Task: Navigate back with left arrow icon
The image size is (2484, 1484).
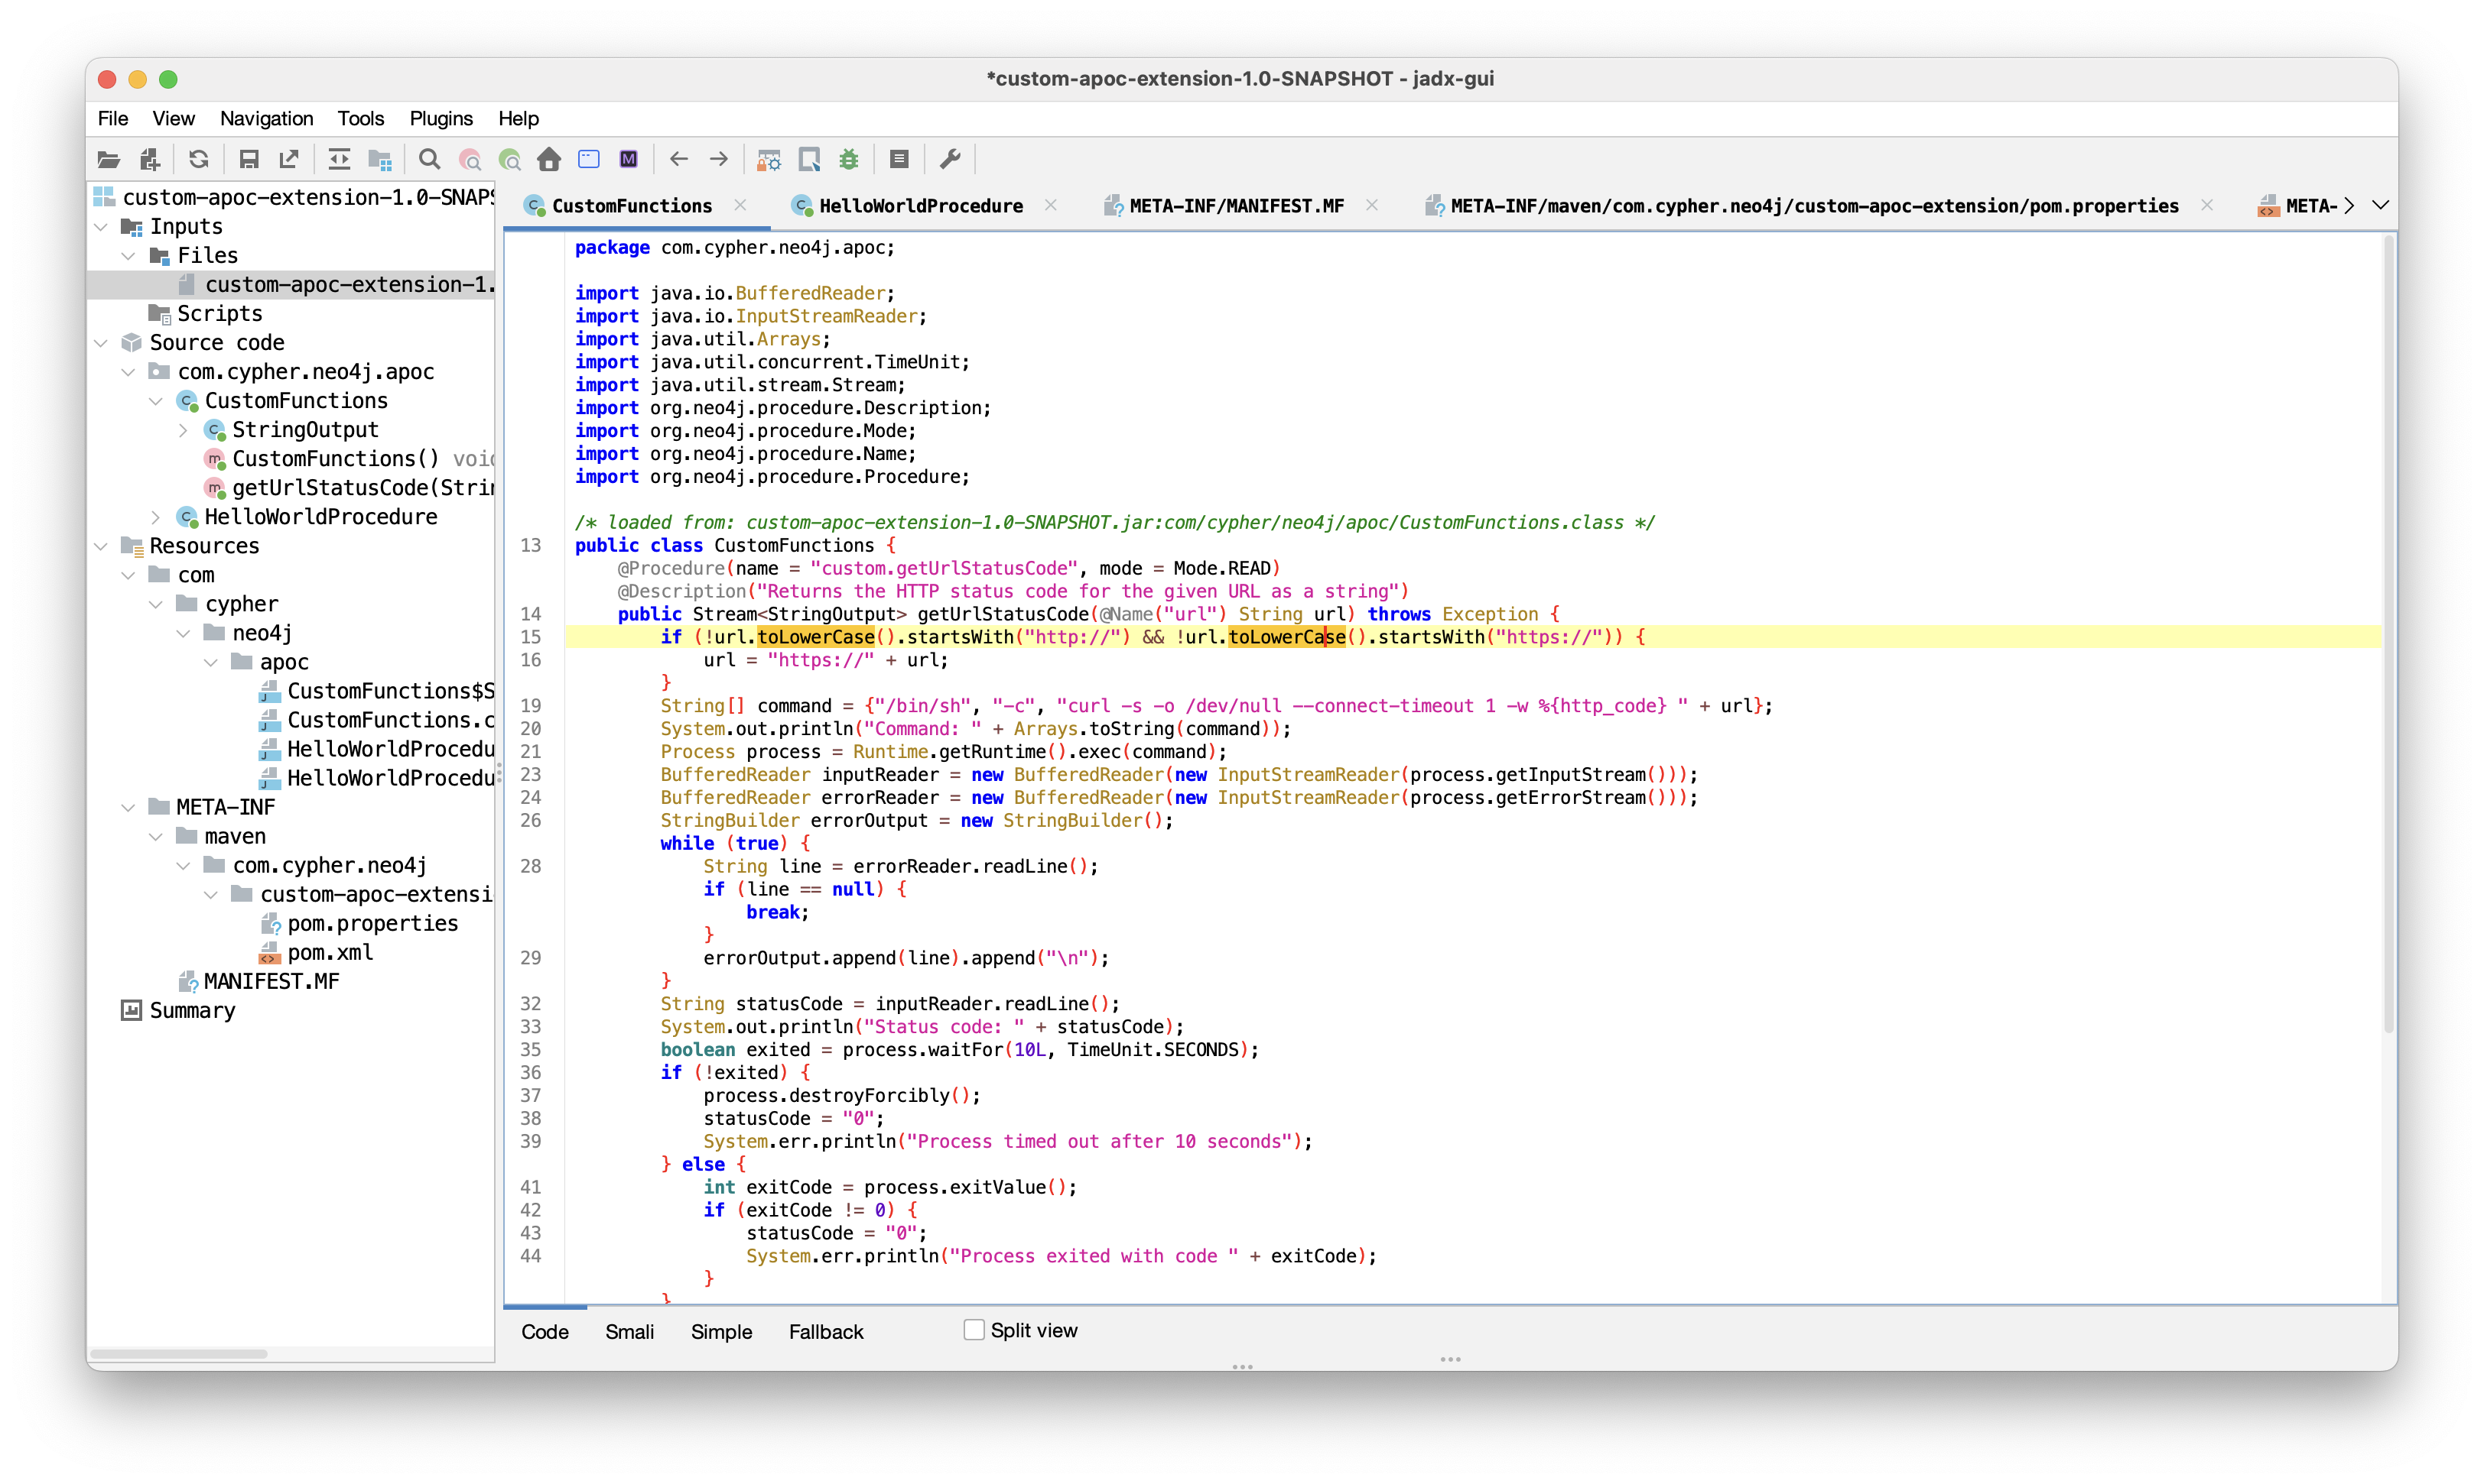Action: click(678, 159)
